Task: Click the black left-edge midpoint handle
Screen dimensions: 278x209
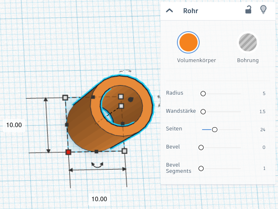Action: point(66,124)
